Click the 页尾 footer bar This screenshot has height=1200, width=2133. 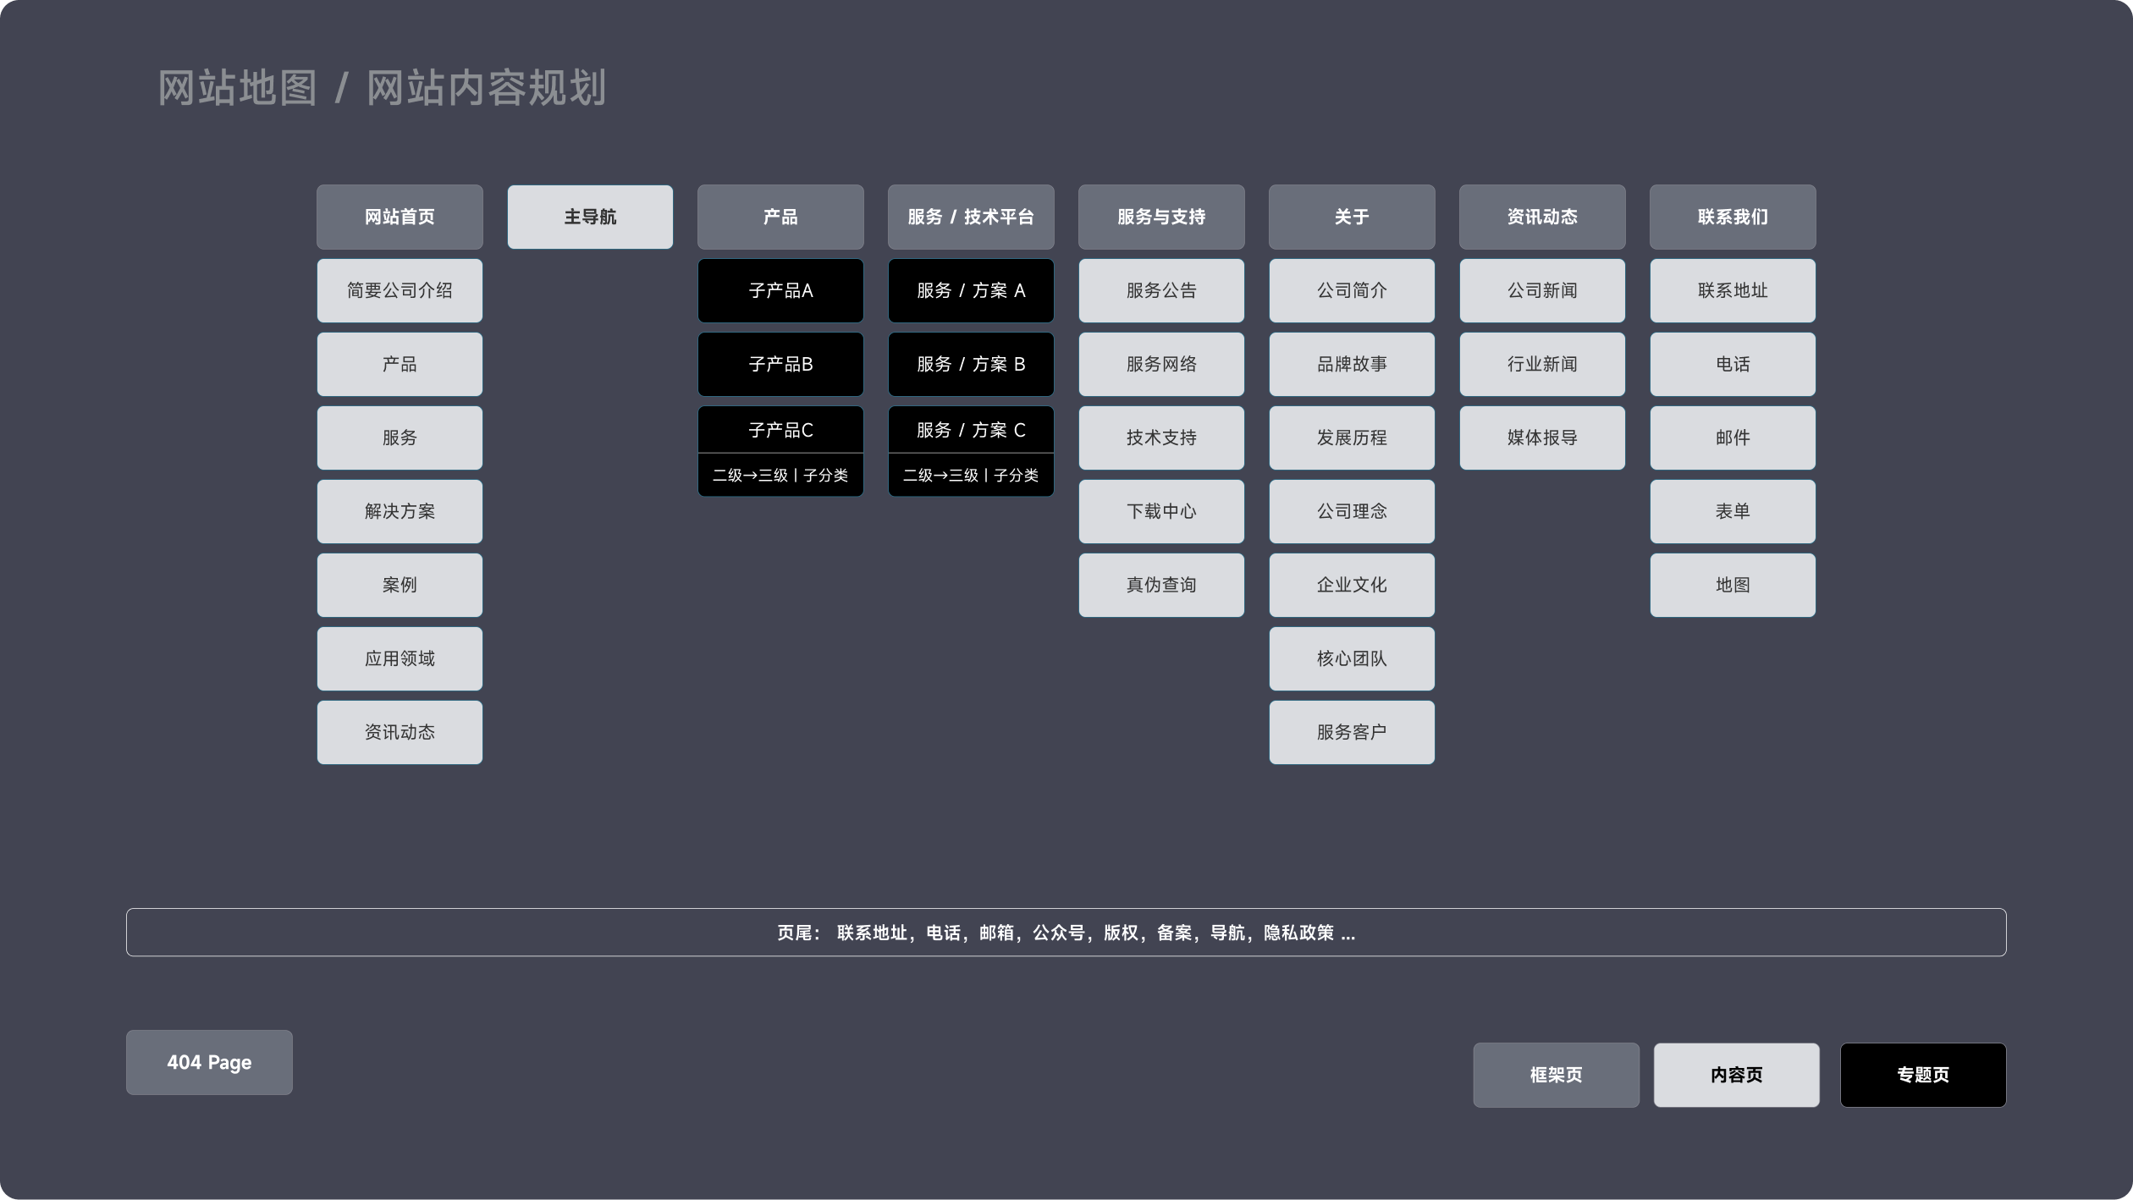pos(1066,933)
